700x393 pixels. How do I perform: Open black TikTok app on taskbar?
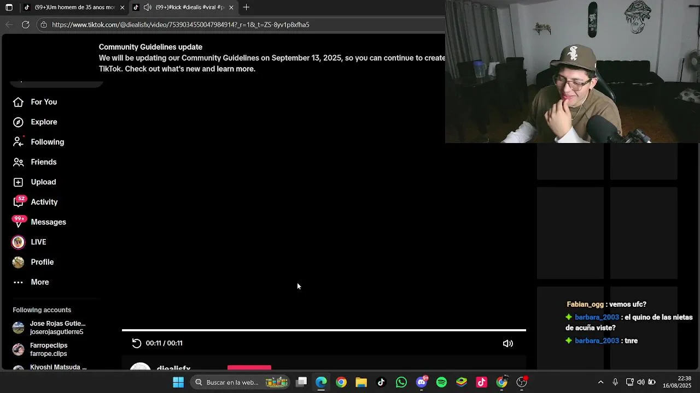pos(381,382)
